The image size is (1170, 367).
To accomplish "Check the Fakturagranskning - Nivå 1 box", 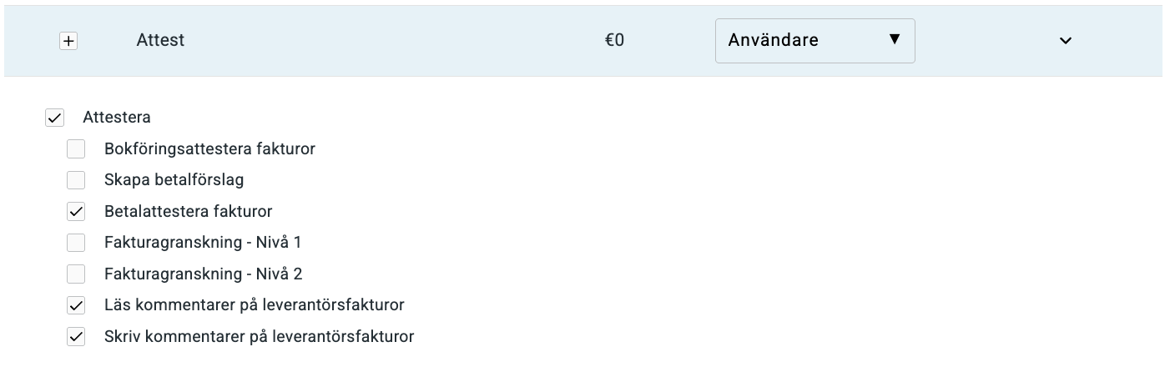I will click(x=76, y=243).
